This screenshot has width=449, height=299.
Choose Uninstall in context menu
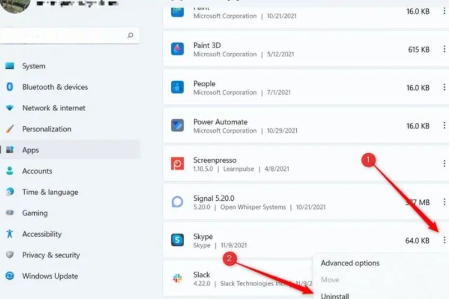(x=335, y=296)
